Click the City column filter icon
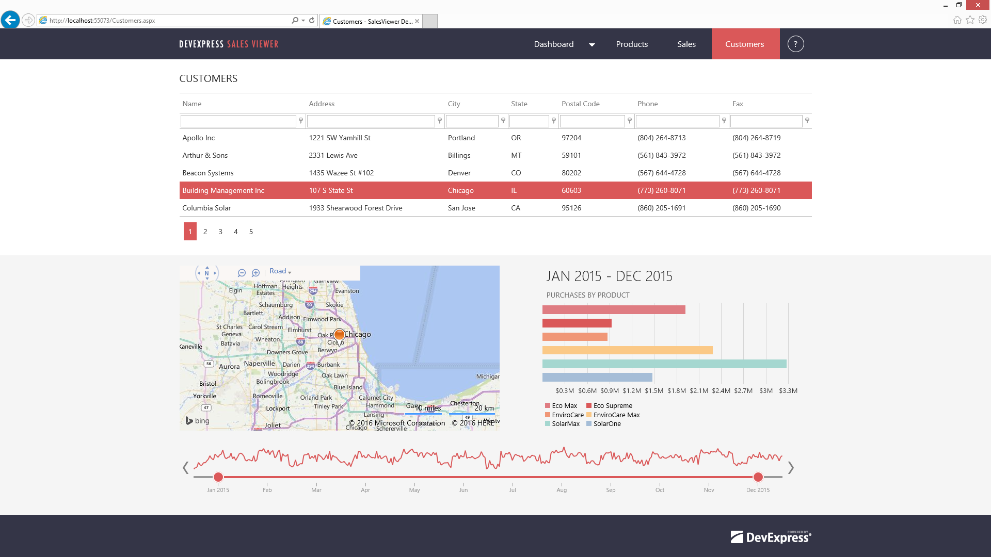The image size is (991, 557). click(503, 121)
